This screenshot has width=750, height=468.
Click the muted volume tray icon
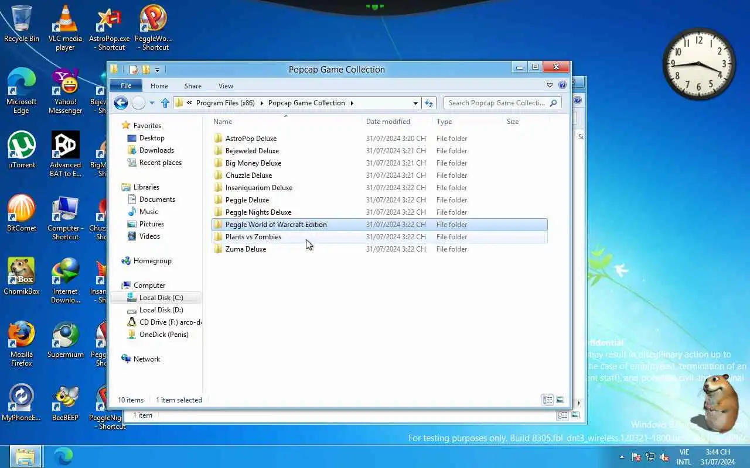coord(664,457)
